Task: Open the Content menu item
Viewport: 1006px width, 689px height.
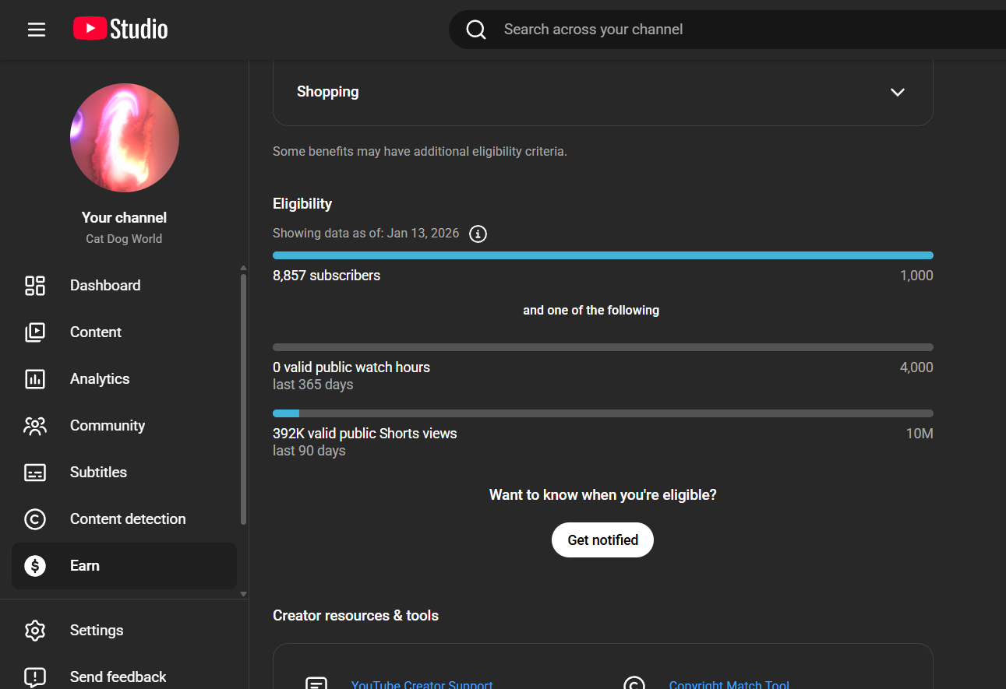Action: pyautogui.click(x=96, y=332)
